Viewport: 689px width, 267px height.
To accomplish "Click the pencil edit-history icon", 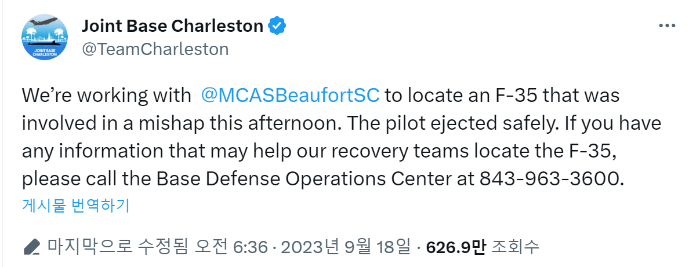I will click(x=32, y=248).
